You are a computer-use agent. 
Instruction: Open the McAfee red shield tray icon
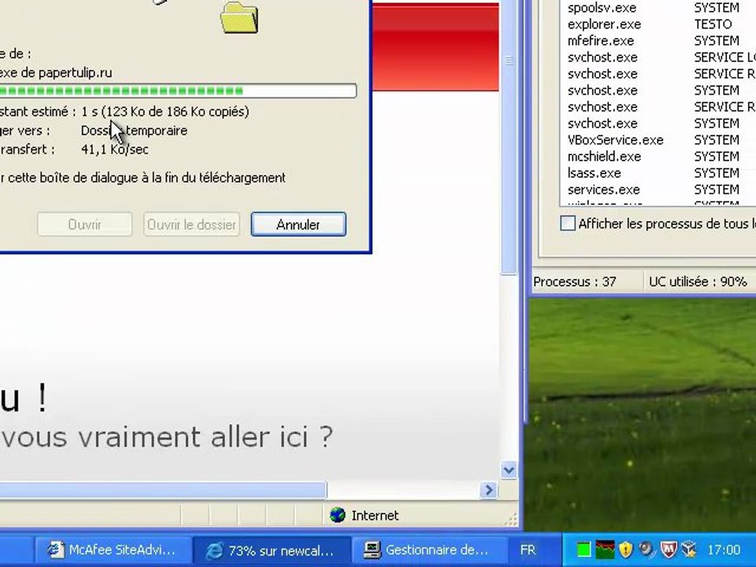[x=669, y=549]
